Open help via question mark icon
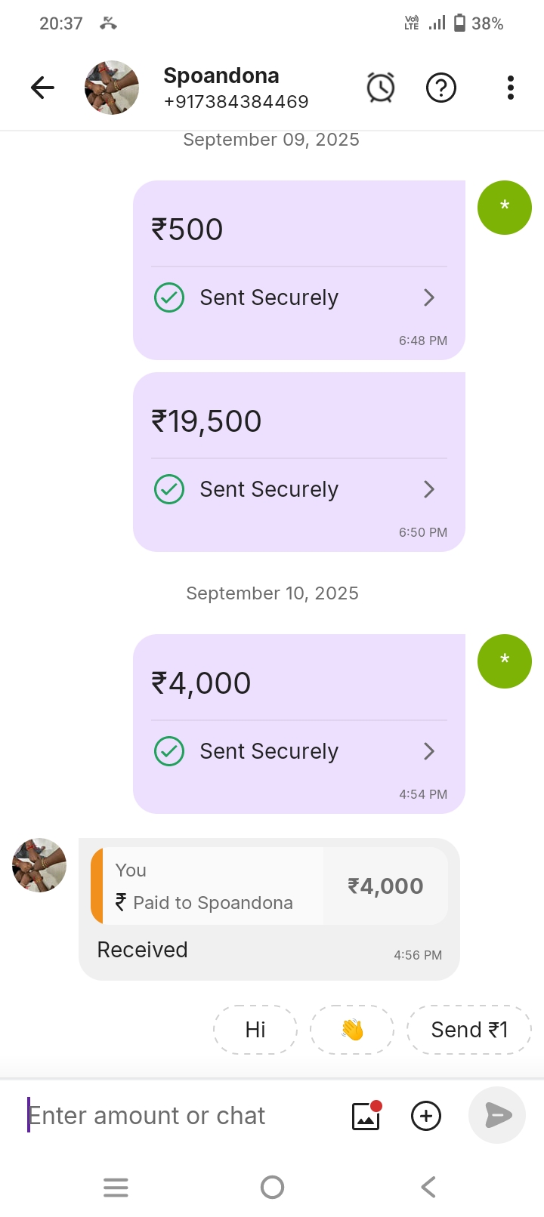Screen dimensions: 544x1217 [x=441, y=88]
